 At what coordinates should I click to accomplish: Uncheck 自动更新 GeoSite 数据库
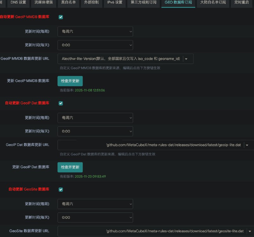(61, 189)
